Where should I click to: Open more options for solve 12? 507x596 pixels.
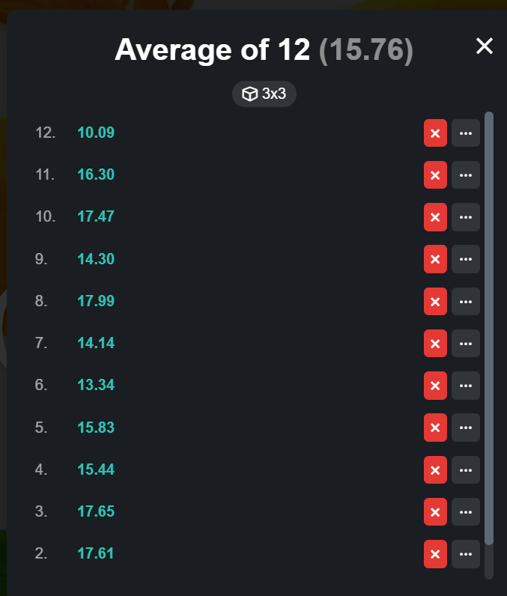466,133
